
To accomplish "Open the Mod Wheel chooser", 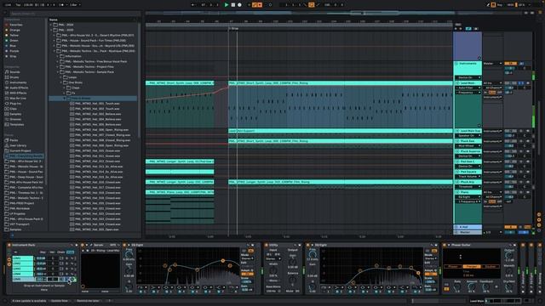I will point(468,146).
